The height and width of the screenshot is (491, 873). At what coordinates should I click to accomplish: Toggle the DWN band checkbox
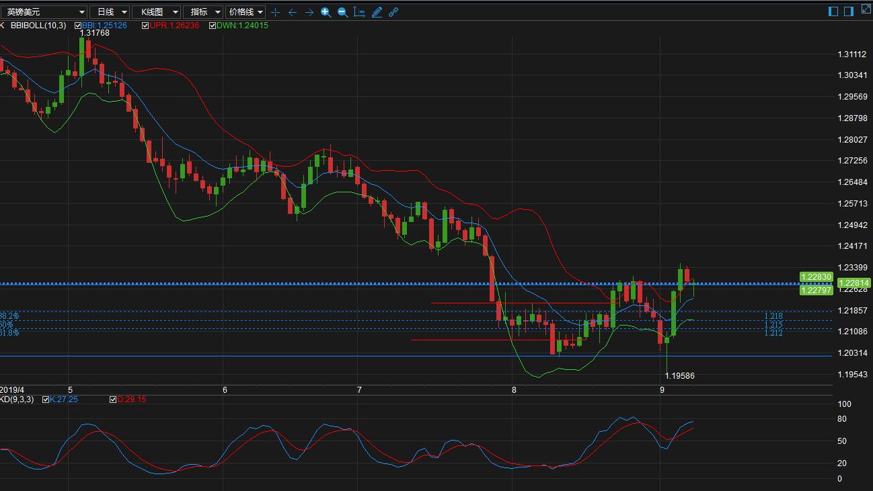(x=213, y=26)
